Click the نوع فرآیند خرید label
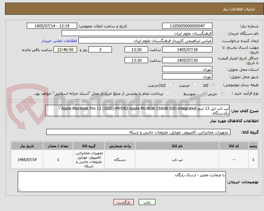This screenshot has width=264, height=211. tap(245, 93)
